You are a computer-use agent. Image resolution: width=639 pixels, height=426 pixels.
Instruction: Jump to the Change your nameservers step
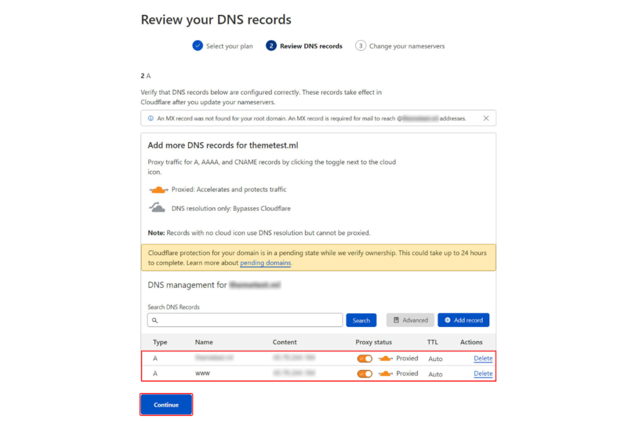tap(400, 46)
